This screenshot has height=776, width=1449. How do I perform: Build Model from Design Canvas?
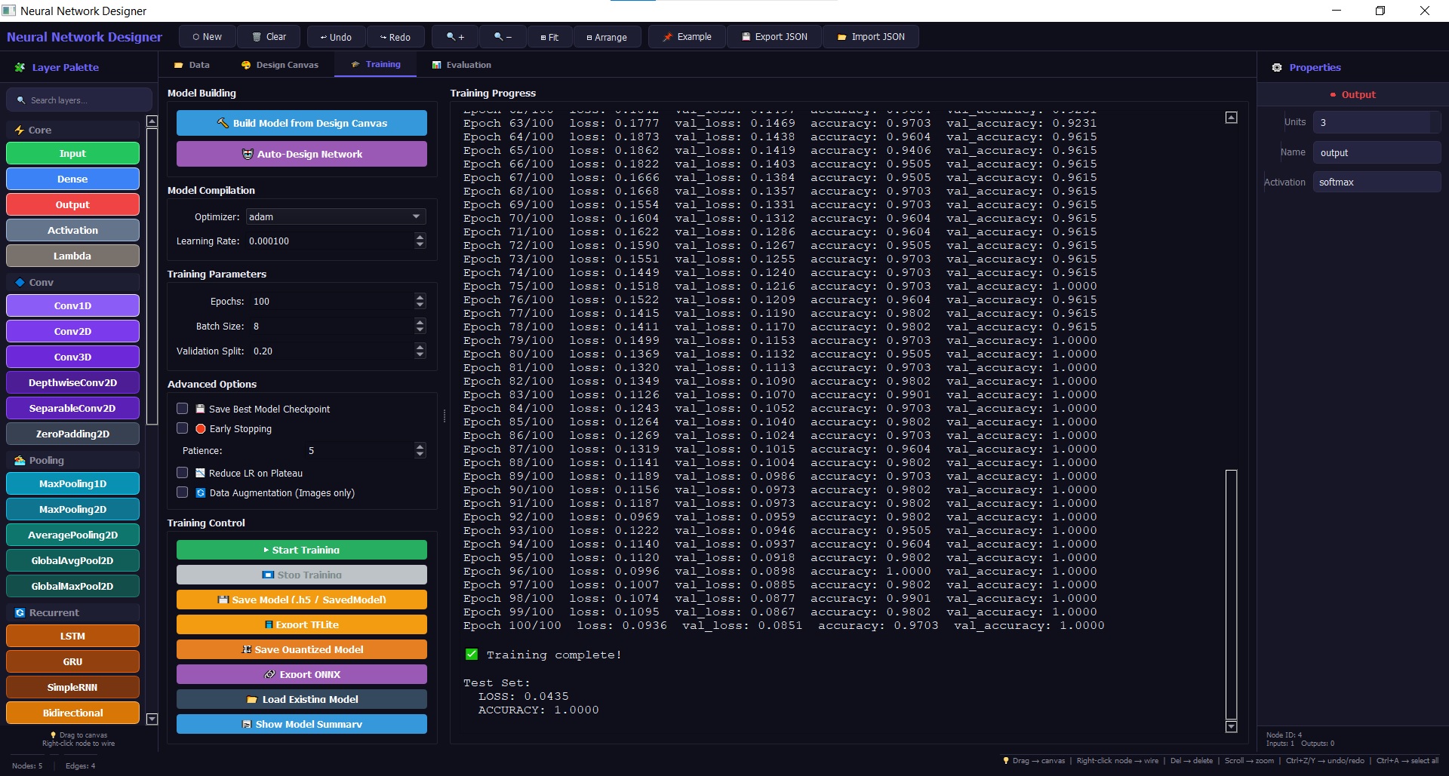(302, 123)
